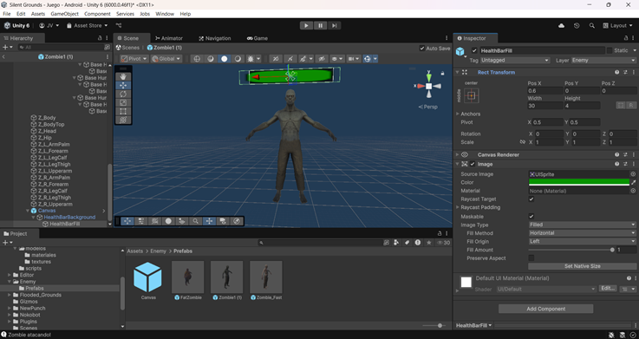Open the Global handle rotation dropdown
This screenshot has width=639, height=339.
coord(166,59)
